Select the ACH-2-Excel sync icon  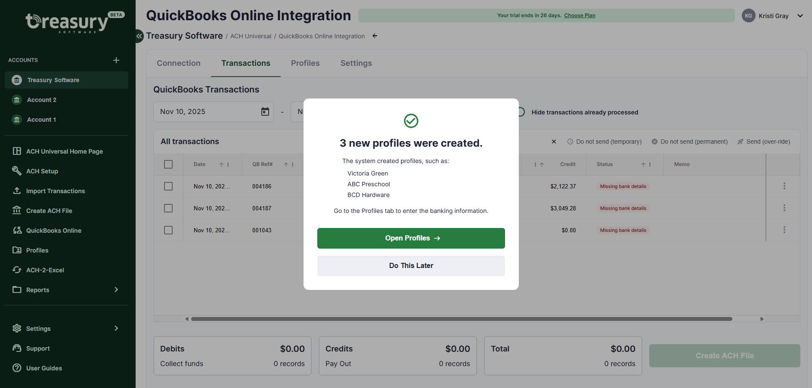pyautogui.click(x=17, y=270)
